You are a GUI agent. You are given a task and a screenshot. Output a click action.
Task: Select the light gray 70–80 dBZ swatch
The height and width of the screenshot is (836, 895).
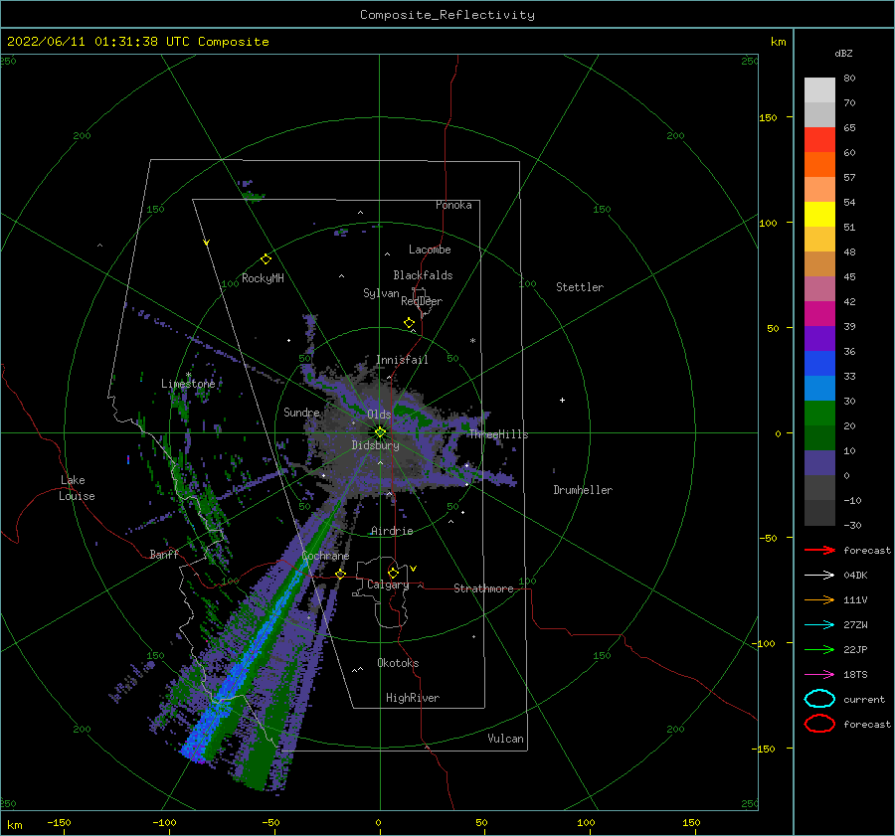[819, 90]
